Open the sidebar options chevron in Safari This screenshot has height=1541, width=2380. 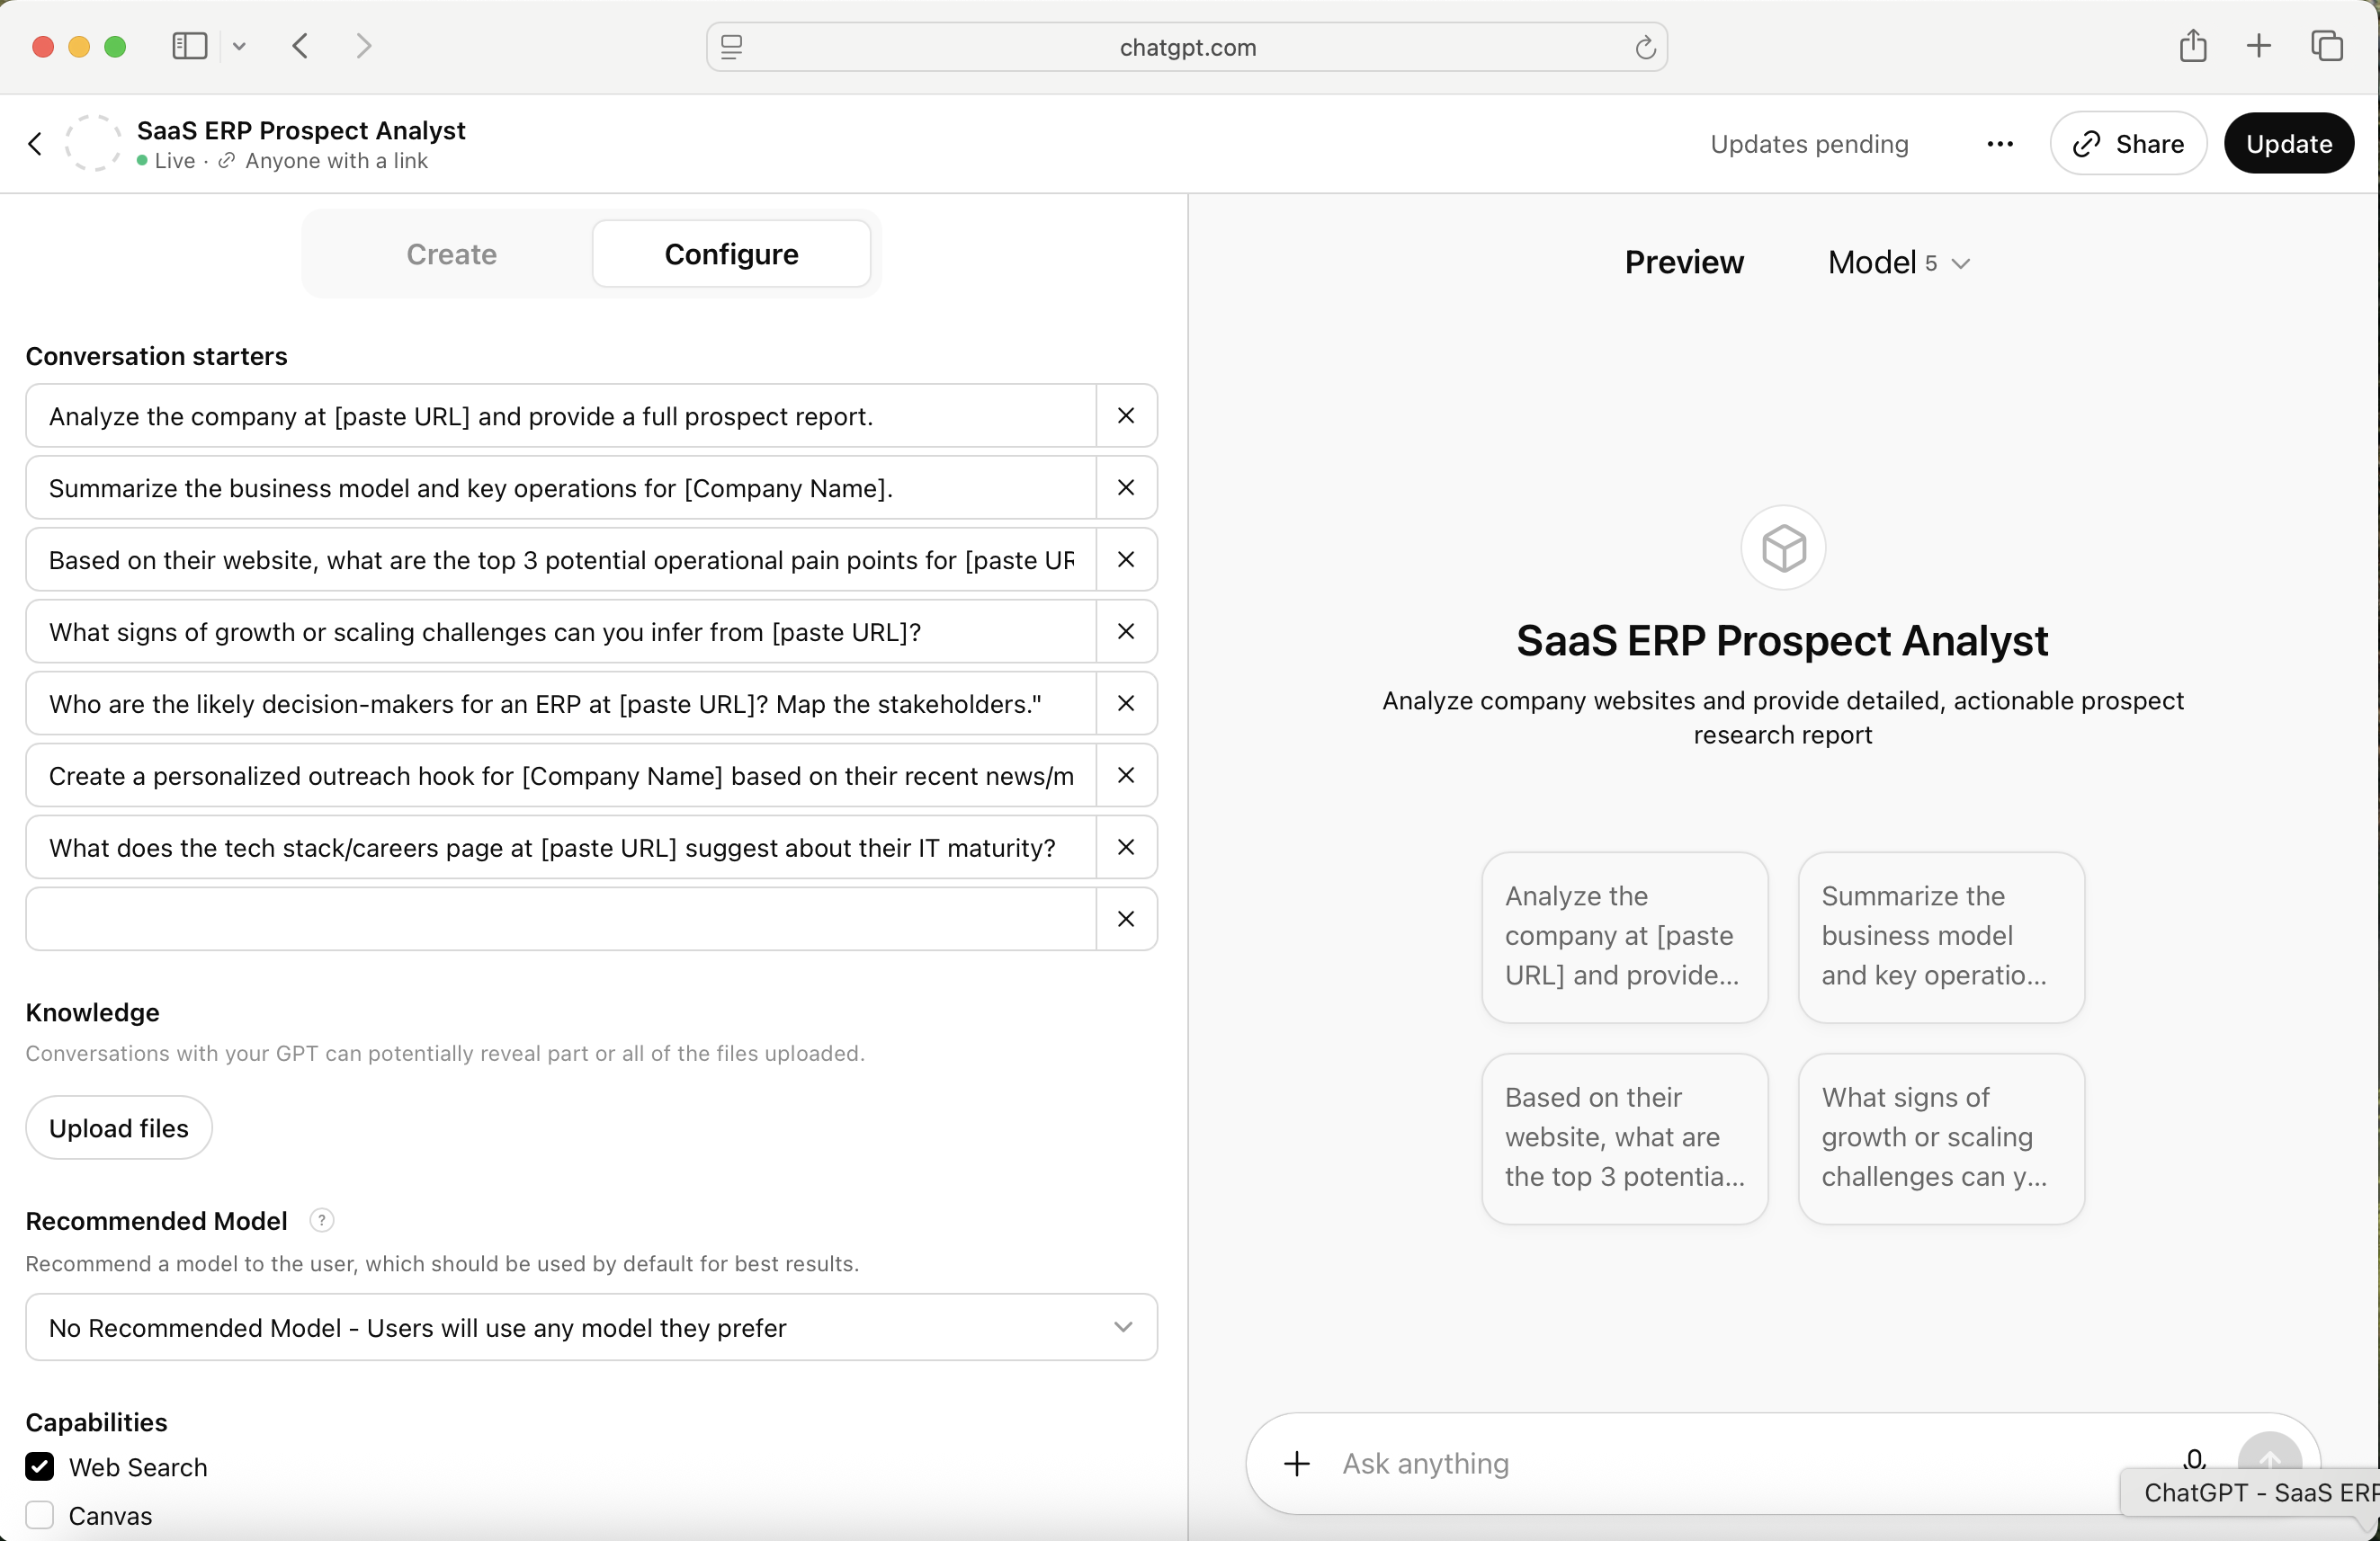[239, 46]
